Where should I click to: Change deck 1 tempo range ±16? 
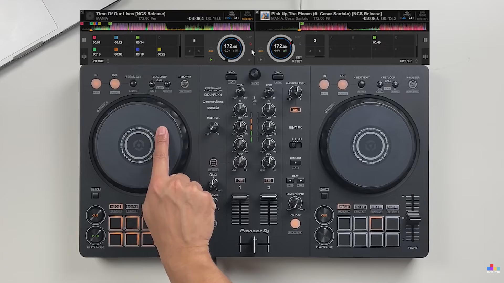pyautogui.click(x=235, y=51)
